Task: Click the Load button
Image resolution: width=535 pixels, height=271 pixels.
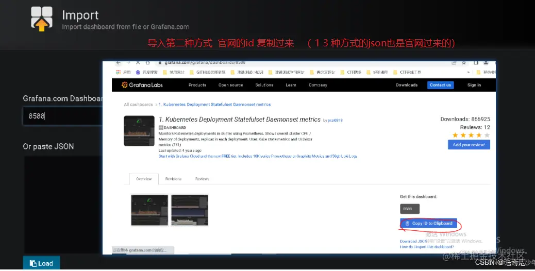Action: click(x=42, y=263)
